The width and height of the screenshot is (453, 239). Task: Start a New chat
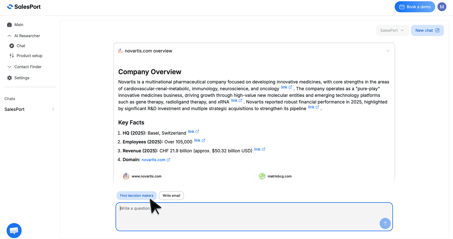(x=427, y=30)
